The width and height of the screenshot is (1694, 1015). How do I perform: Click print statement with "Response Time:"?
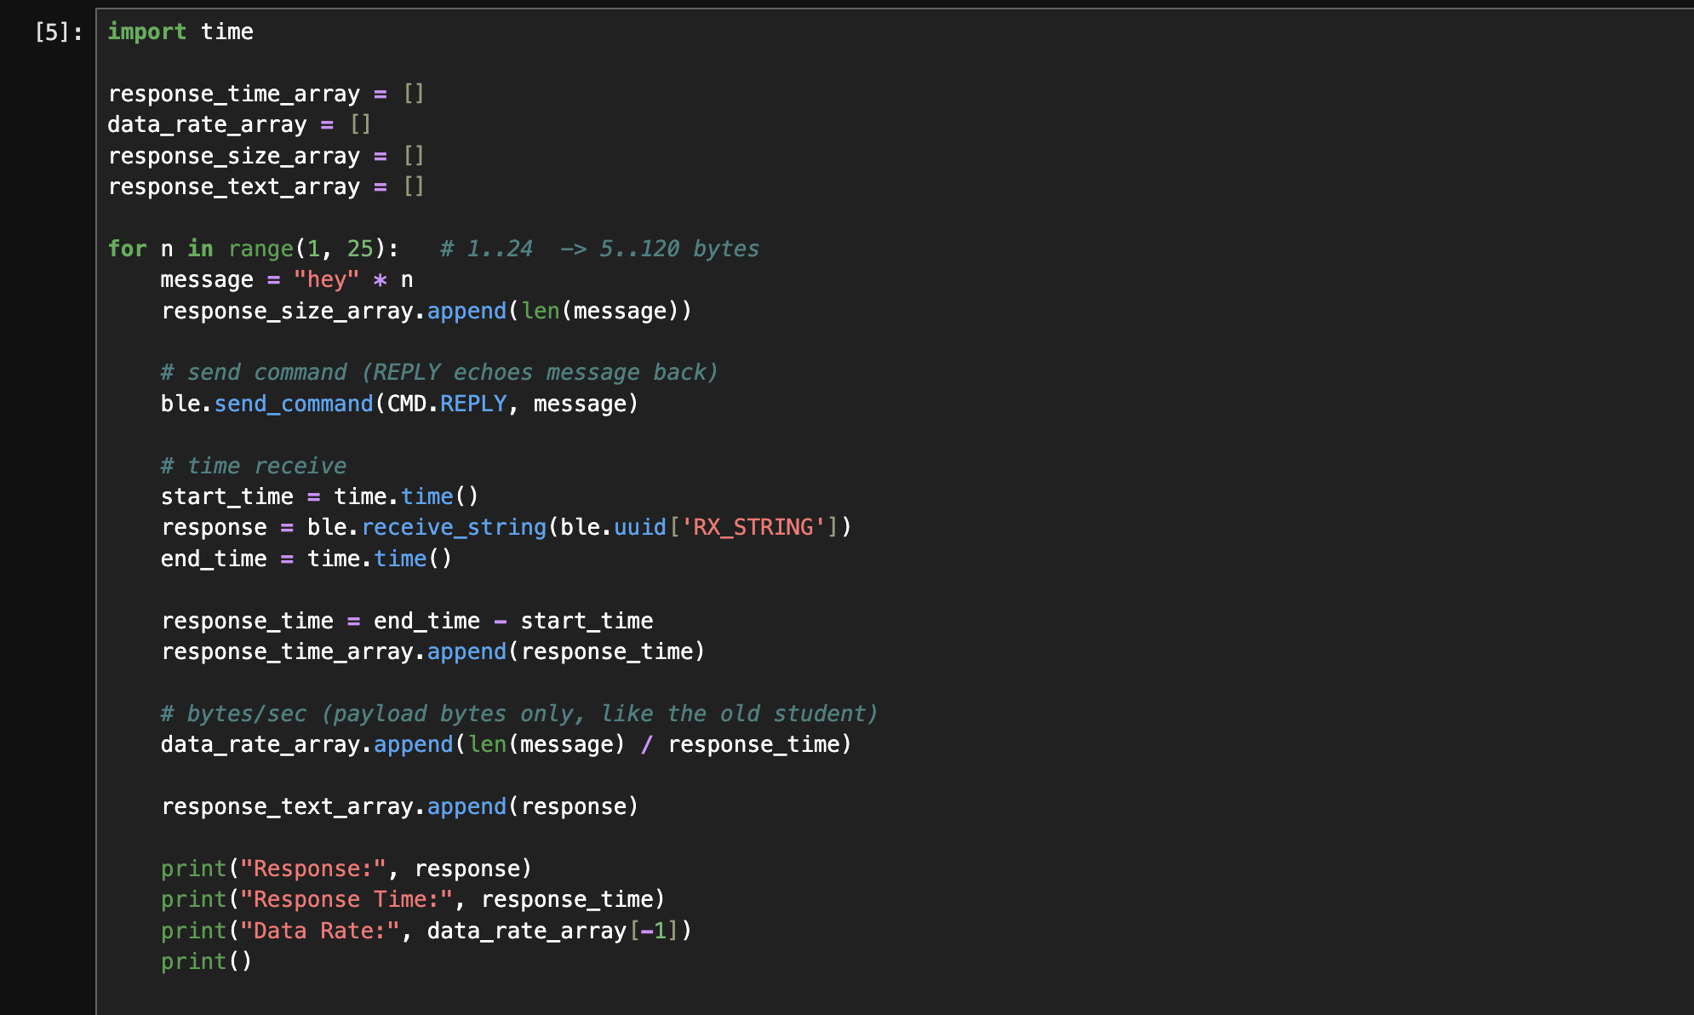click(x=412, y=899)
